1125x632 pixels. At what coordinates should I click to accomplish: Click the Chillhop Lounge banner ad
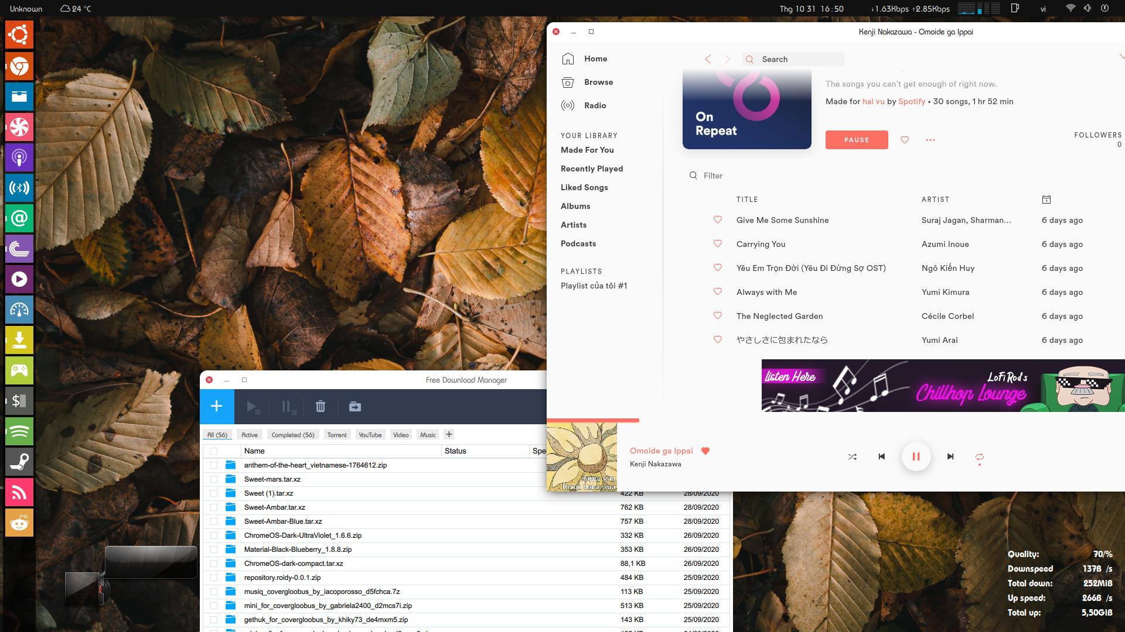point(943,386)
